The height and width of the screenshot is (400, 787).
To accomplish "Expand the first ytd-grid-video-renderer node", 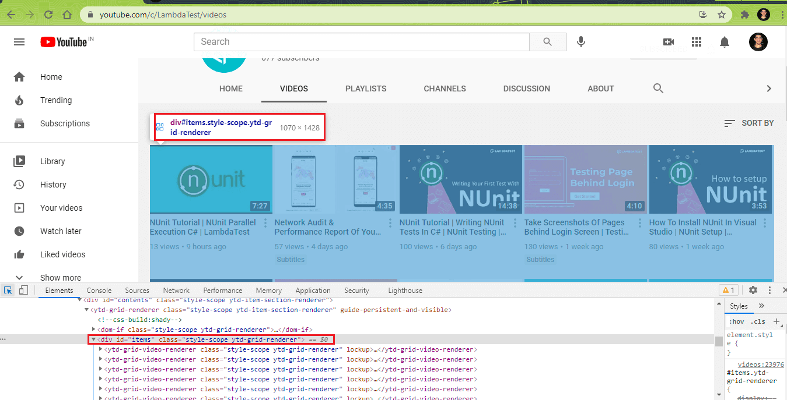I will (x=100, y=349).
